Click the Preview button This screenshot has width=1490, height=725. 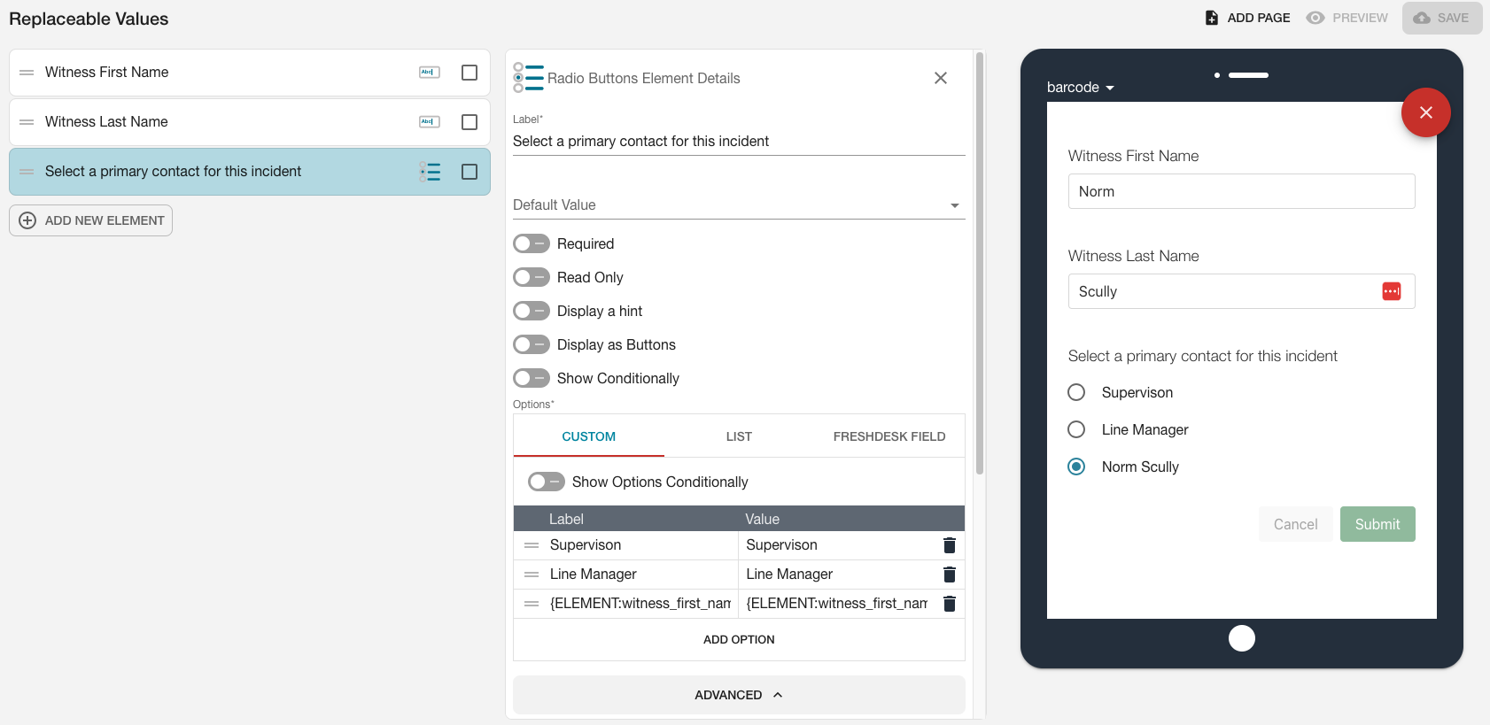click(x=1347, y=18)
